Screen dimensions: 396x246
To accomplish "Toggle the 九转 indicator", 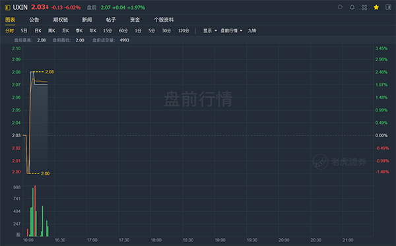I will 252,30.
